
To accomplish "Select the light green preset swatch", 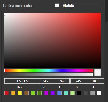I will coord(33,93).
